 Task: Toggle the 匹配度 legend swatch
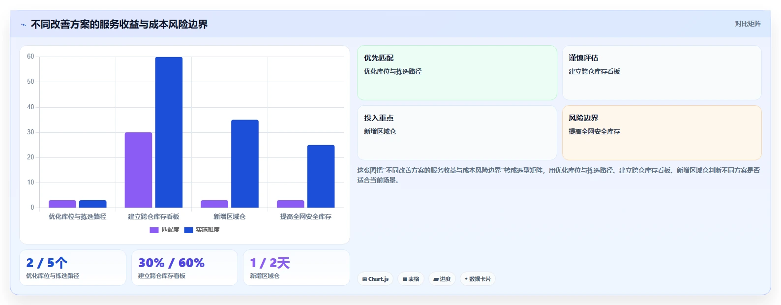pos(154,230)
